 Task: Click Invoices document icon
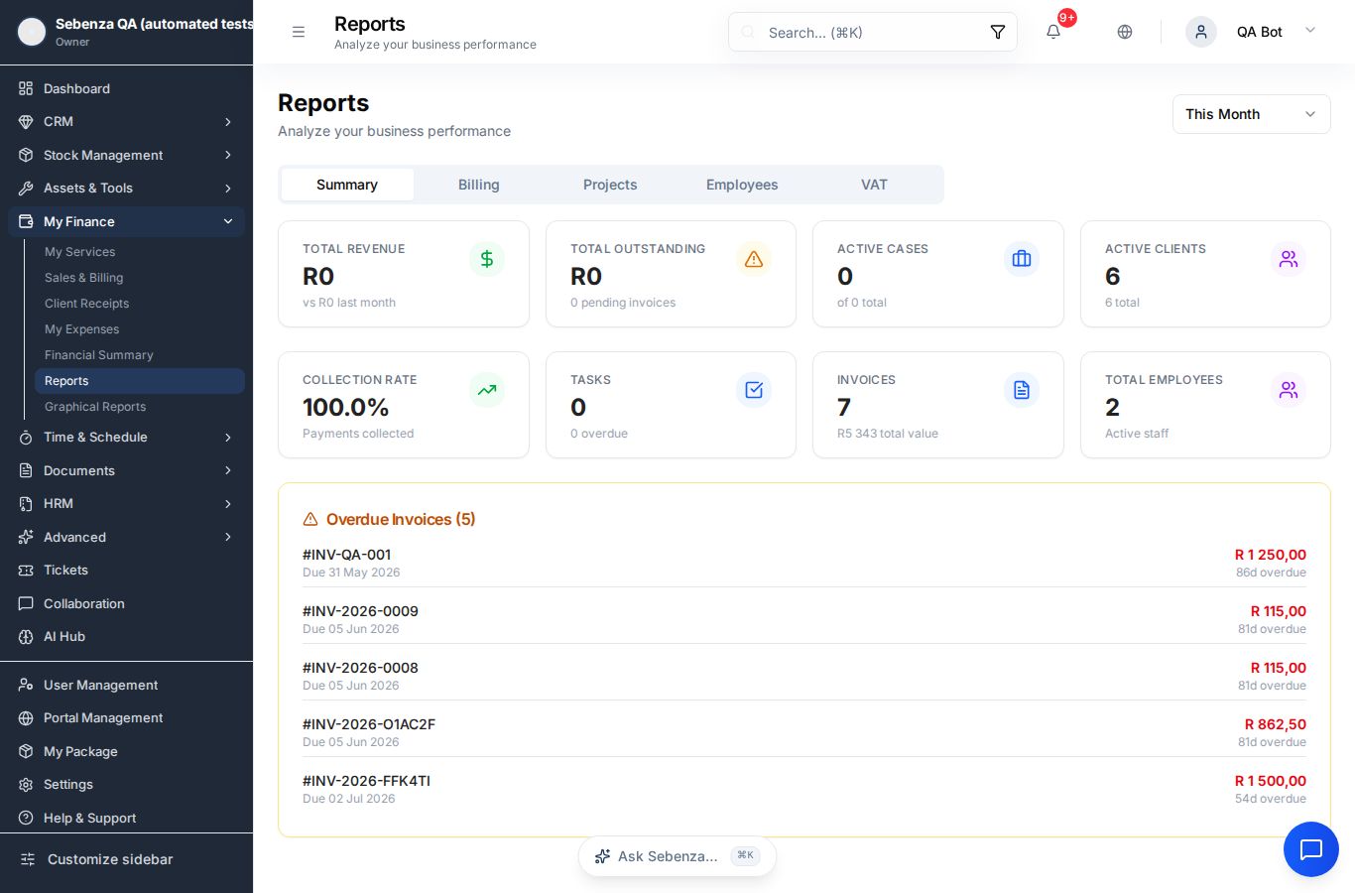(1022, 390)
